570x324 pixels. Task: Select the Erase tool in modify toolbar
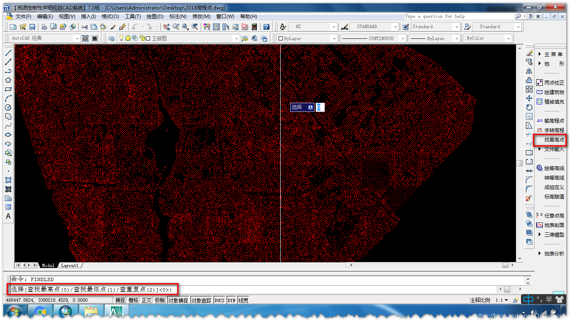tap(529, 53)
